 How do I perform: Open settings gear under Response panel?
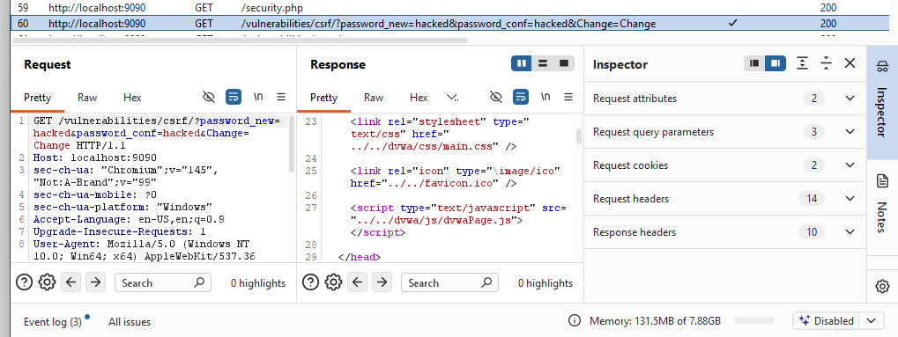(334, 282)
